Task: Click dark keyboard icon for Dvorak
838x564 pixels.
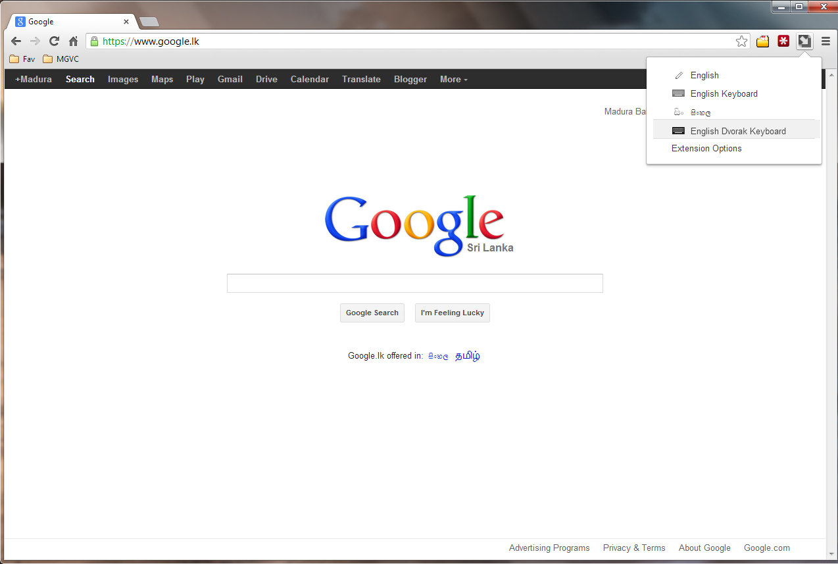Action: coord(678,131)
